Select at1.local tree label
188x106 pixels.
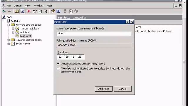[25, 32]
